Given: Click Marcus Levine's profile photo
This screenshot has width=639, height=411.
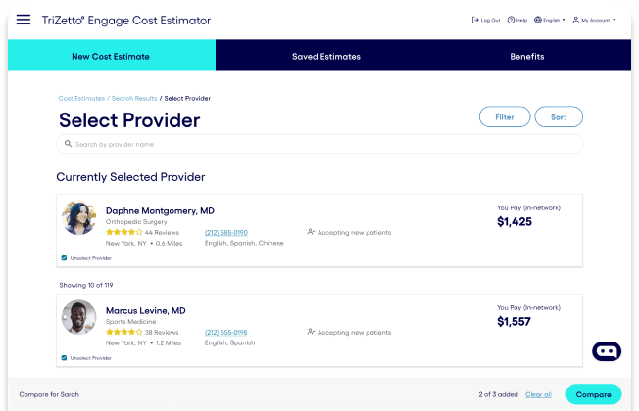Looking at the screenshot, I should pyautogui.click(x=79, y=317).
